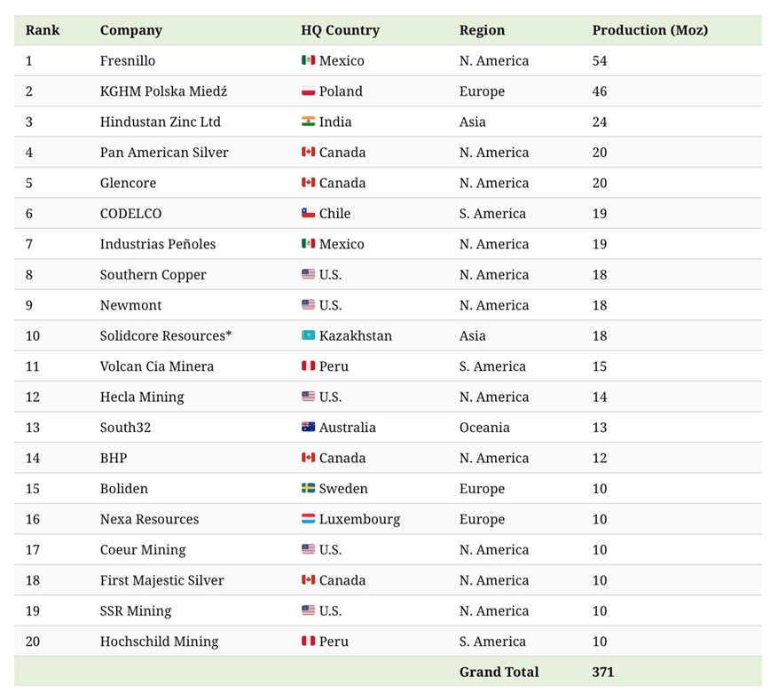778x700 pixels.
Task: Click the Kazakhstan flag icon
Action: point(308,336)
